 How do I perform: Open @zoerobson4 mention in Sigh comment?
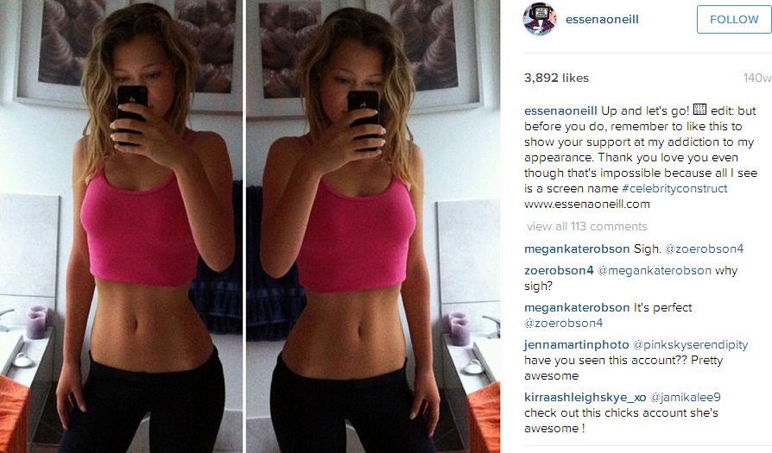tap(704, 249)
